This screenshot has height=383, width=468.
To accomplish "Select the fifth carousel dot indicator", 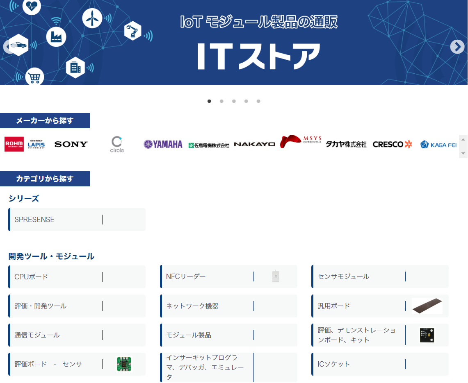I will point(258,101).
